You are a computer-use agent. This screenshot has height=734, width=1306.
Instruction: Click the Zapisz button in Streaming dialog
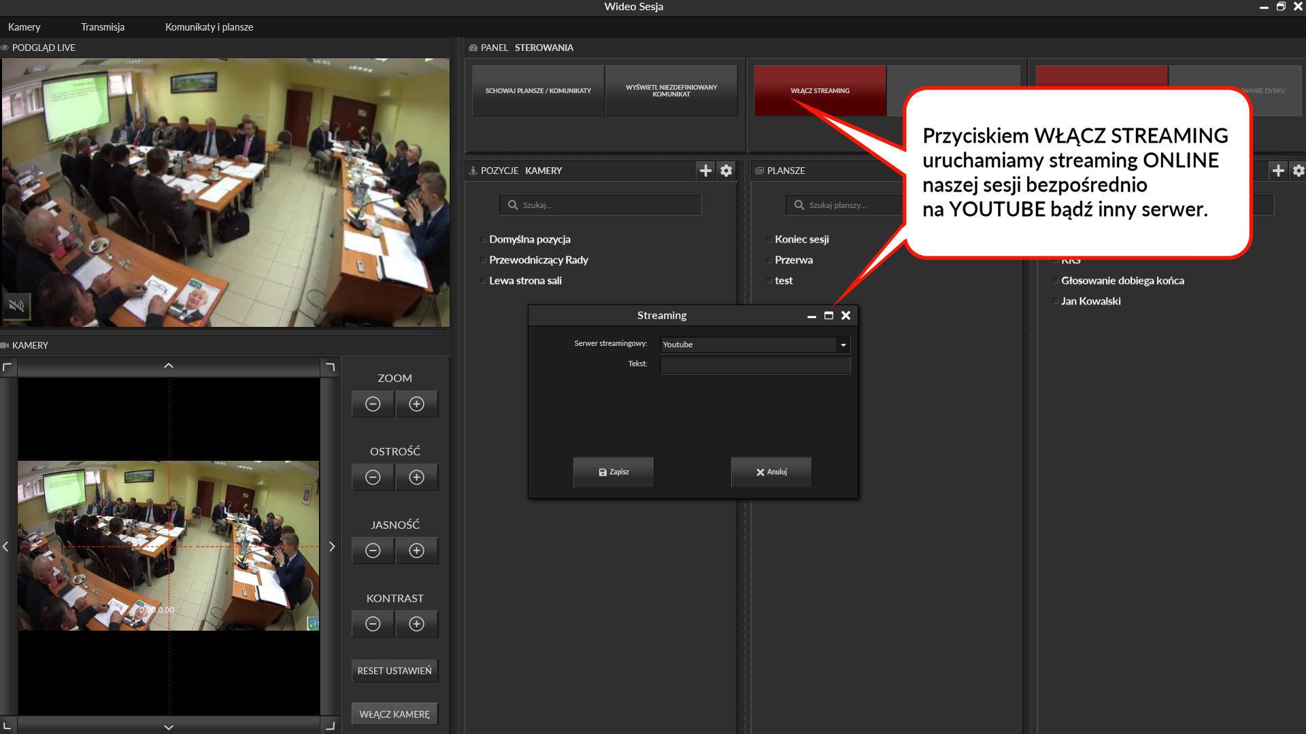(x=614, y=472)
